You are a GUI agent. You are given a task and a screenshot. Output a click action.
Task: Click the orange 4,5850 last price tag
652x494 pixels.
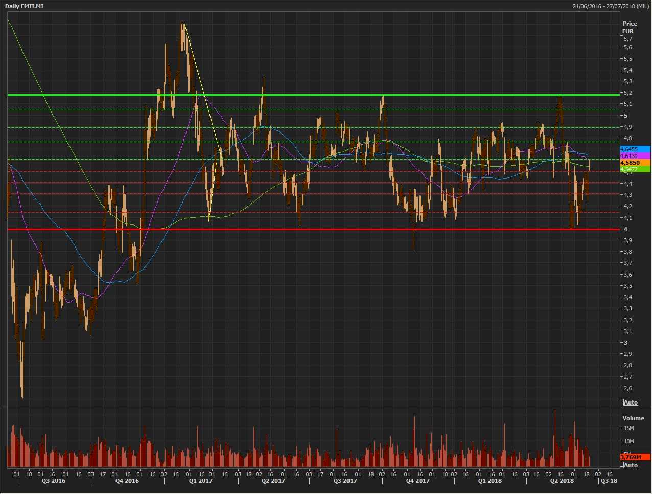tap(634, 163)
